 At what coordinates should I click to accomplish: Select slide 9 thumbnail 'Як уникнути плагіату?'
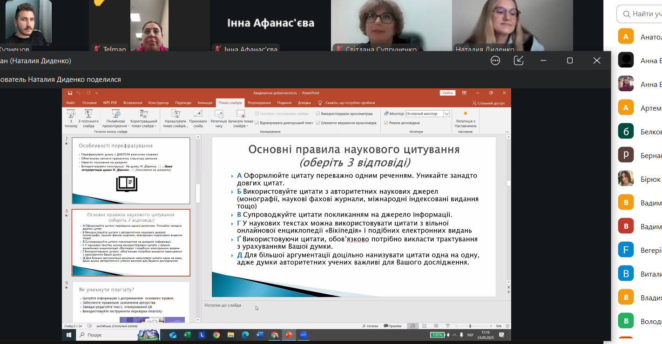131,302
